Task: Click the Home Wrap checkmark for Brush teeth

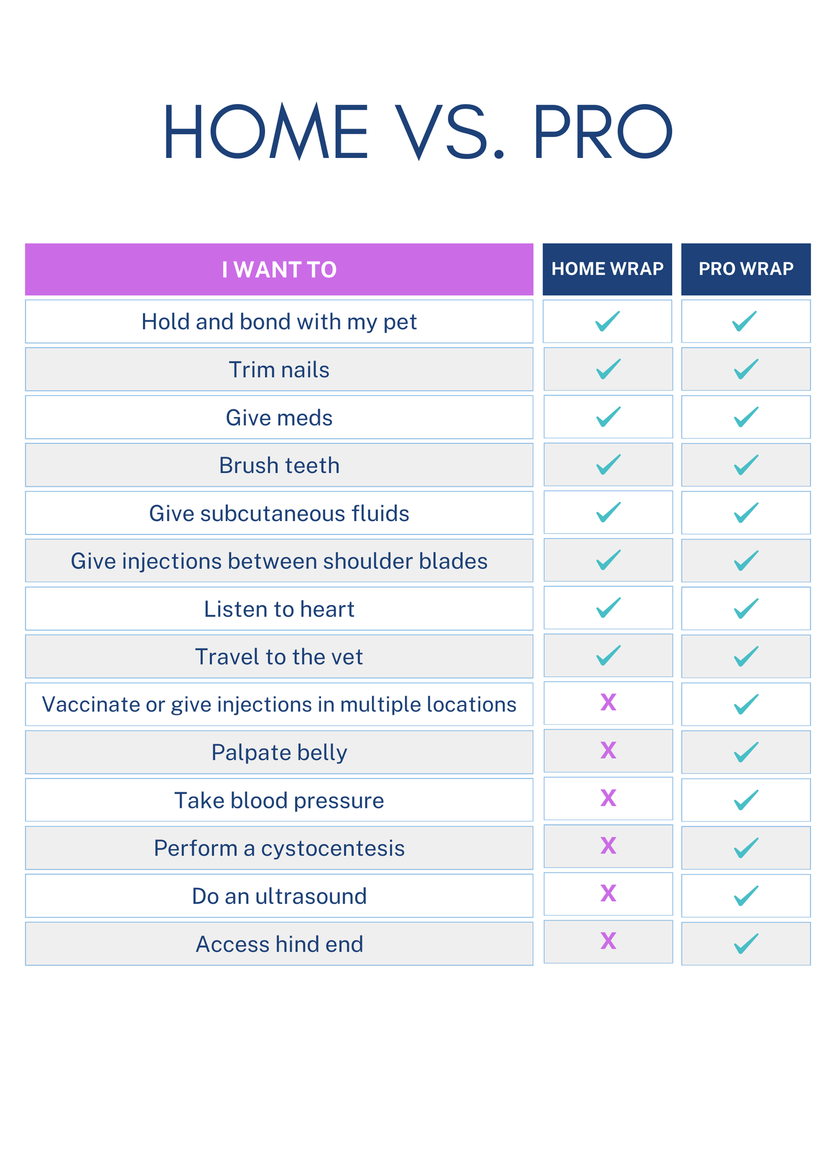Action: tap(608, 464)
